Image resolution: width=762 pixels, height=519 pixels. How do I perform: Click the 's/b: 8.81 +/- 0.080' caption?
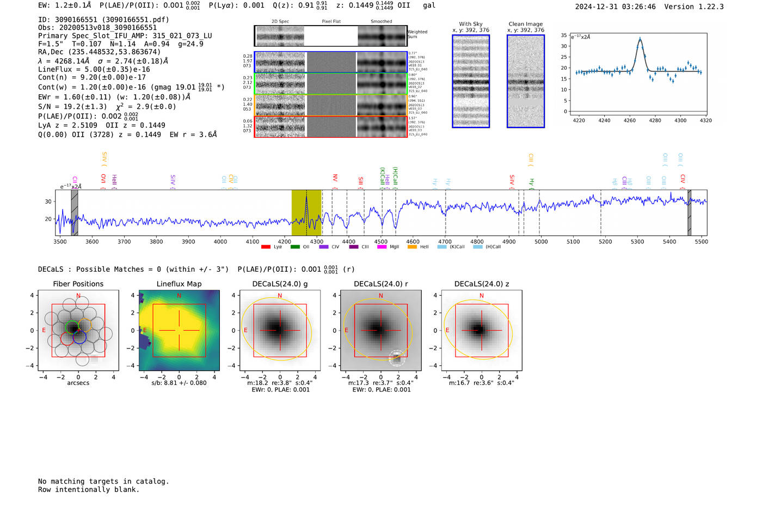[x=179, y=383]
